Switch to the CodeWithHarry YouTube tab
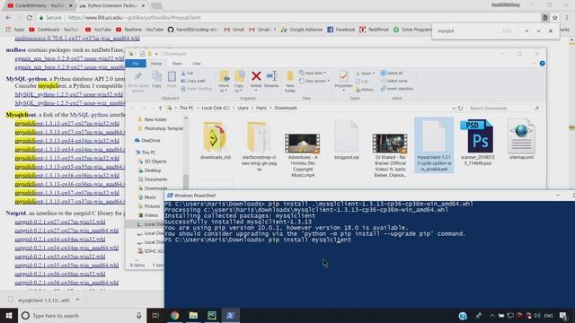The image size is (575, 323). 40,5
